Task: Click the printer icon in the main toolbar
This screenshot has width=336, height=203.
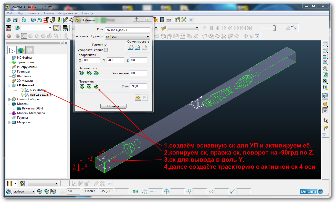Action: coord(24,20)
